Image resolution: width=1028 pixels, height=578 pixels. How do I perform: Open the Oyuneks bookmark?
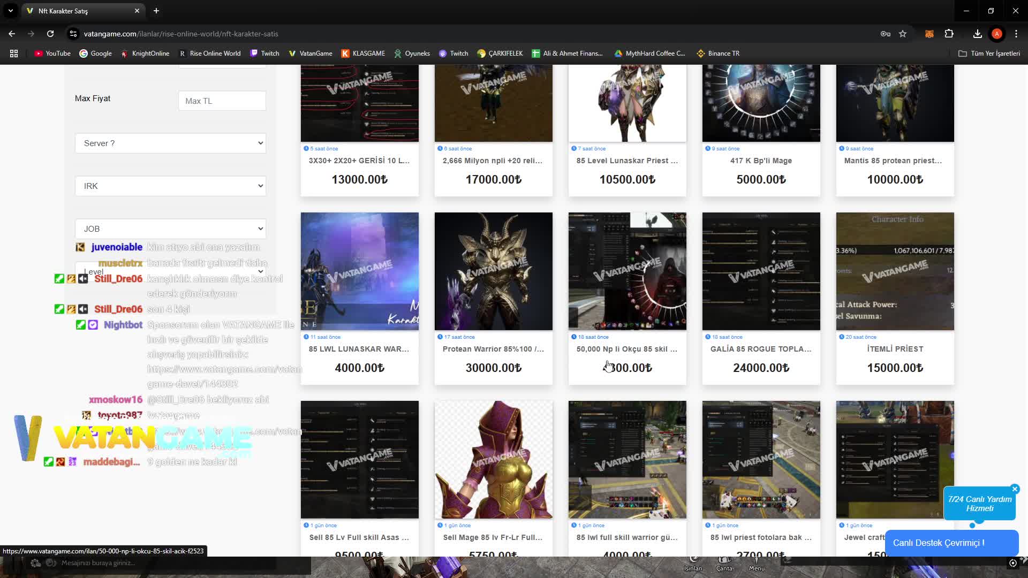click(x=412, y=54)
